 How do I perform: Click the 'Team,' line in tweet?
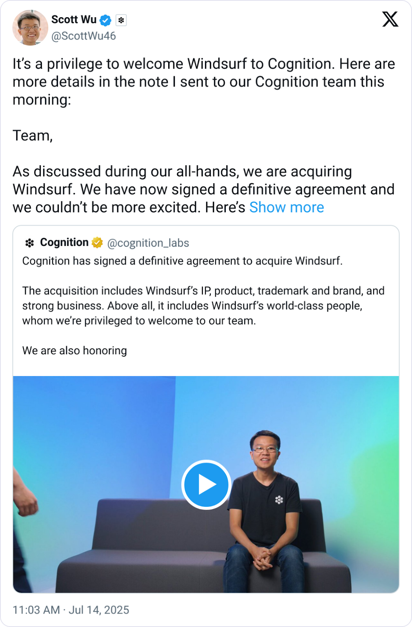33,136
